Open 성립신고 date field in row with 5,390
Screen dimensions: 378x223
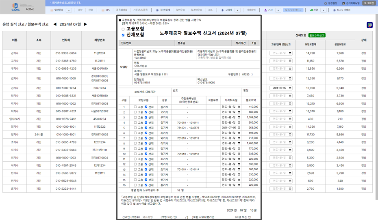click(x=281, y=158)
